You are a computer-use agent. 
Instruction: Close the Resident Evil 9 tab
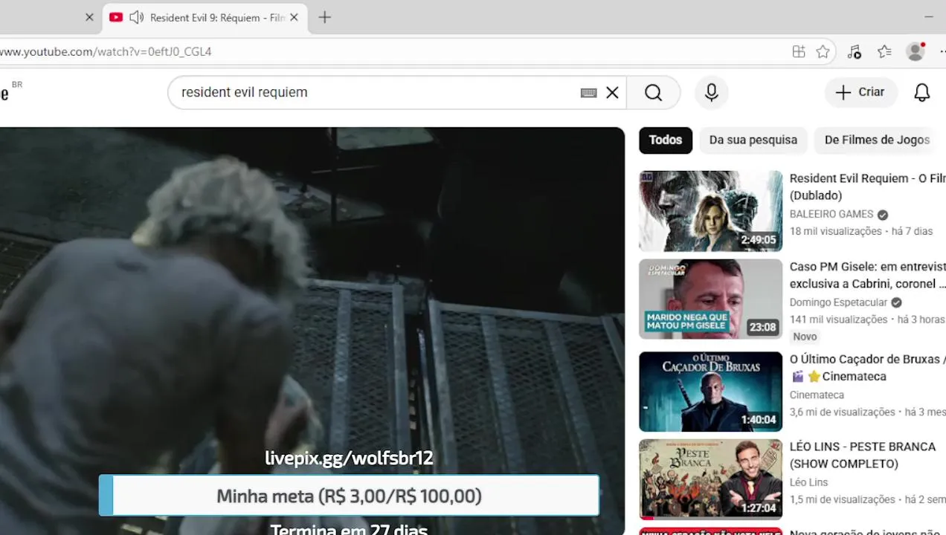pyautogui.click(x=294, y=17)
